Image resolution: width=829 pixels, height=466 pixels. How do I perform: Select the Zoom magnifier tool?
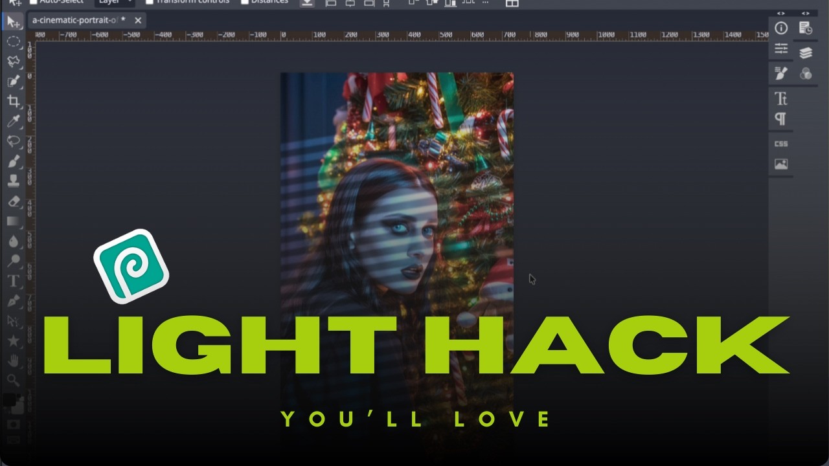coord(13,380)
